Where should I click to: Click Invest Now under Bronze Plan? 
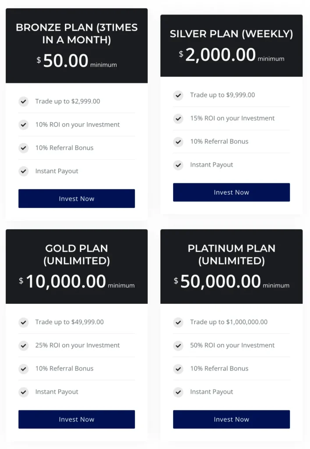(x=77, y=199)
